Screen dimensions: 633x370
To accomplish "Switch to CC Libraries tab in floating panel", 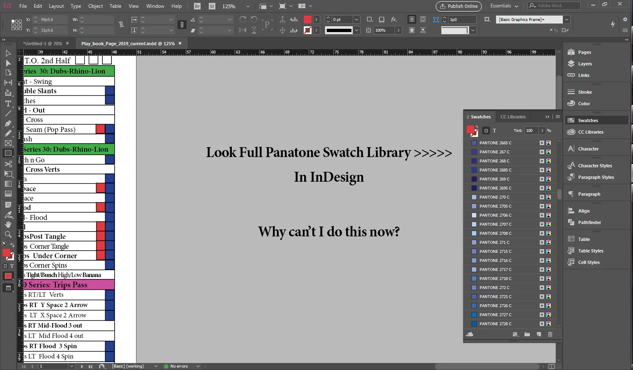I will [513, 117].
